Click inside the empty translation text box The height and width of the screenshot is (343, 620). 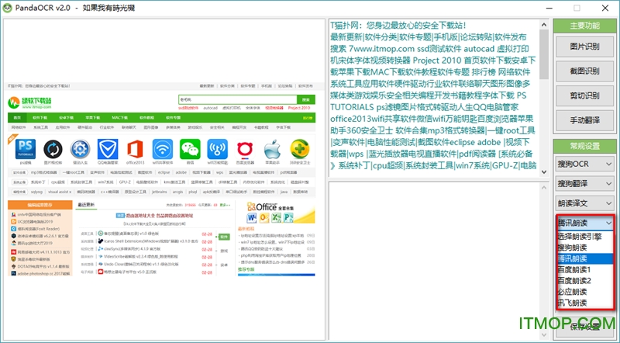pyautogui.click(x=434, y=261)
